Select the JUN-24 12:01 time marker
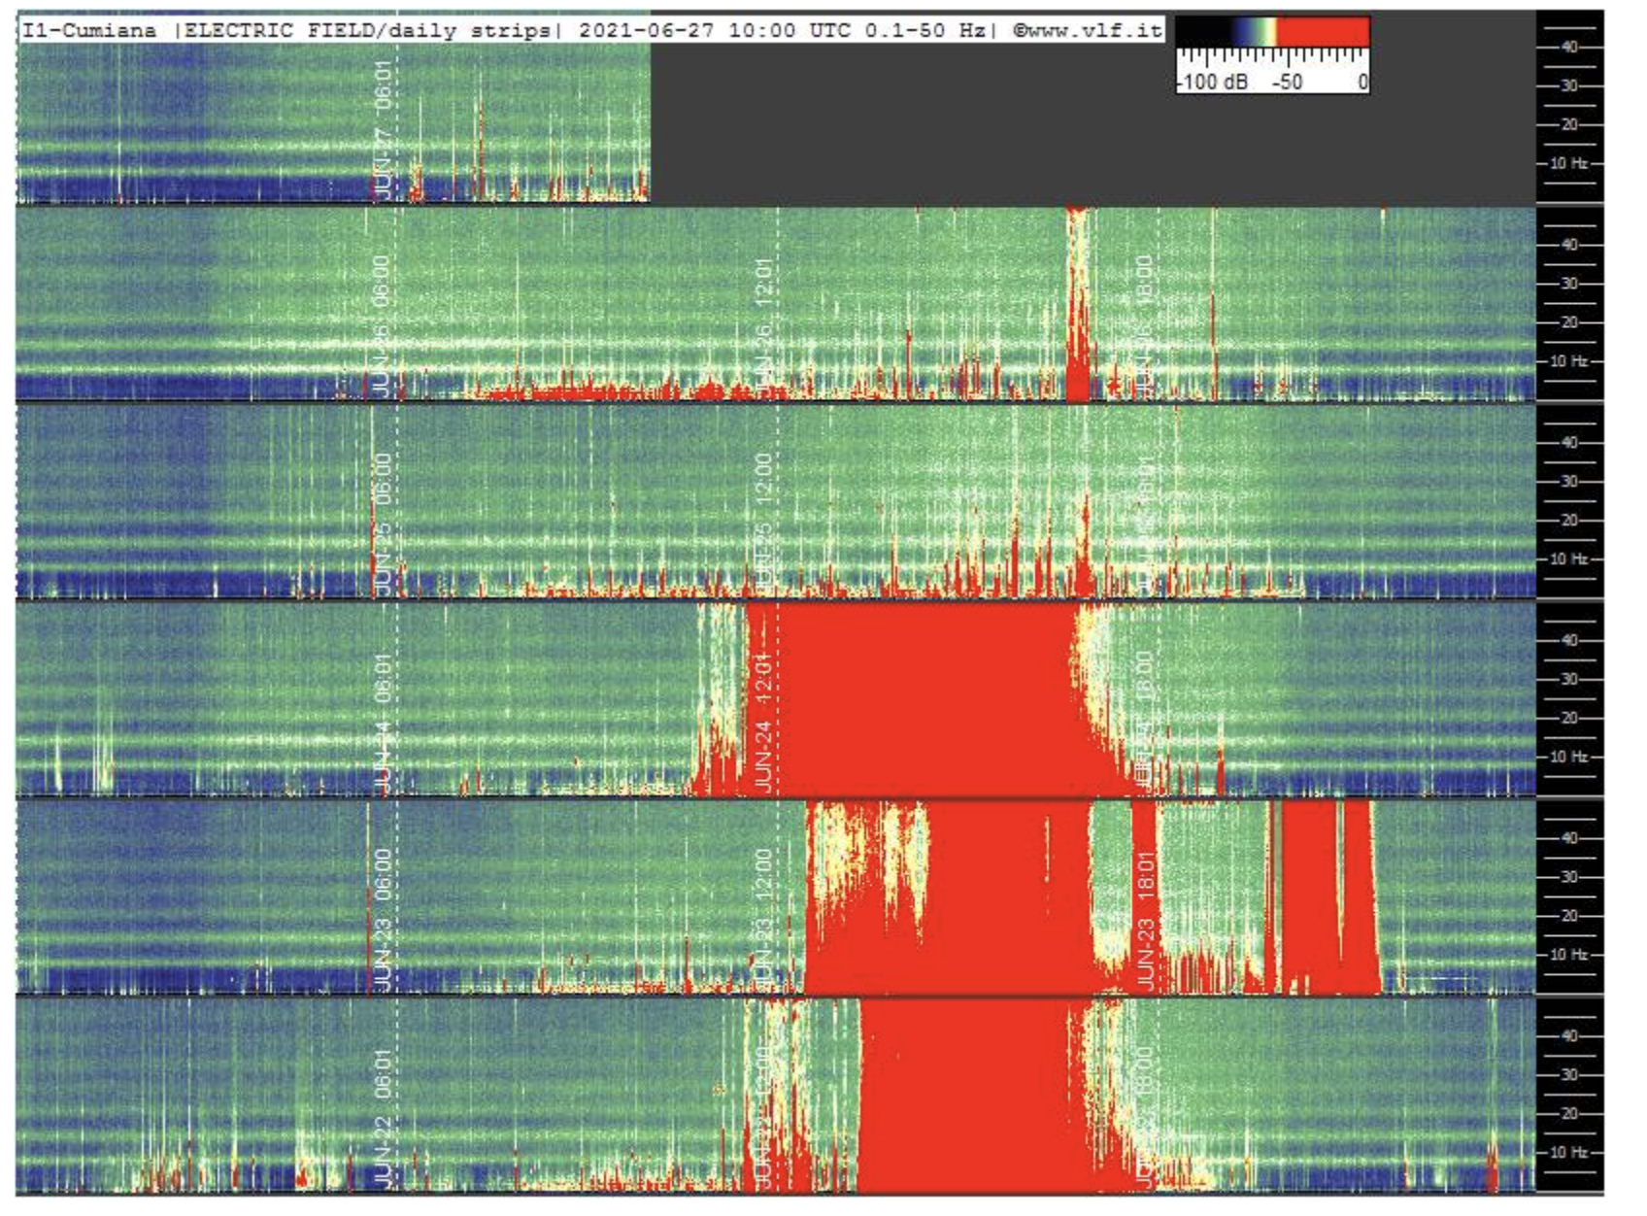 pyautogui.click(x=763, y=723)
